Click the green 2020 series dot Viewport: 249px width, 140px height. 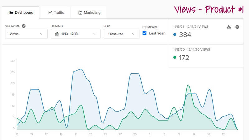175,57
